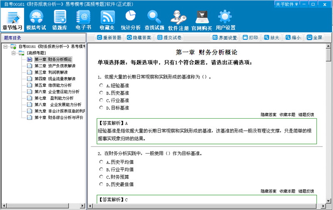Select chapter 第六章 企业营运能力分析

click(x=57, y=92)
